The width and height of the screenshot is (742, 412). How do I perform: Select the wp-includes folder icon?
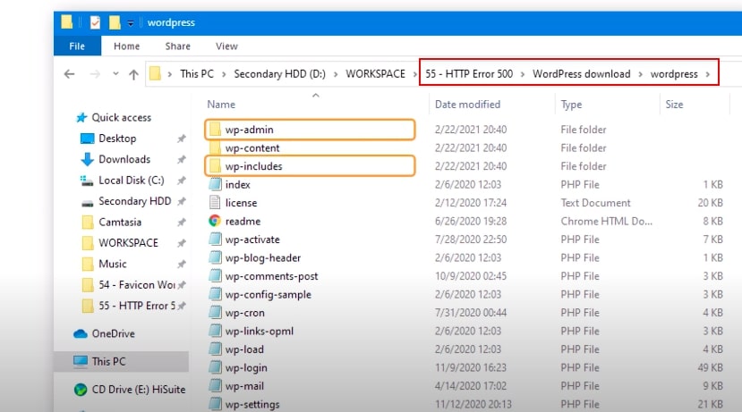(215, 166)
